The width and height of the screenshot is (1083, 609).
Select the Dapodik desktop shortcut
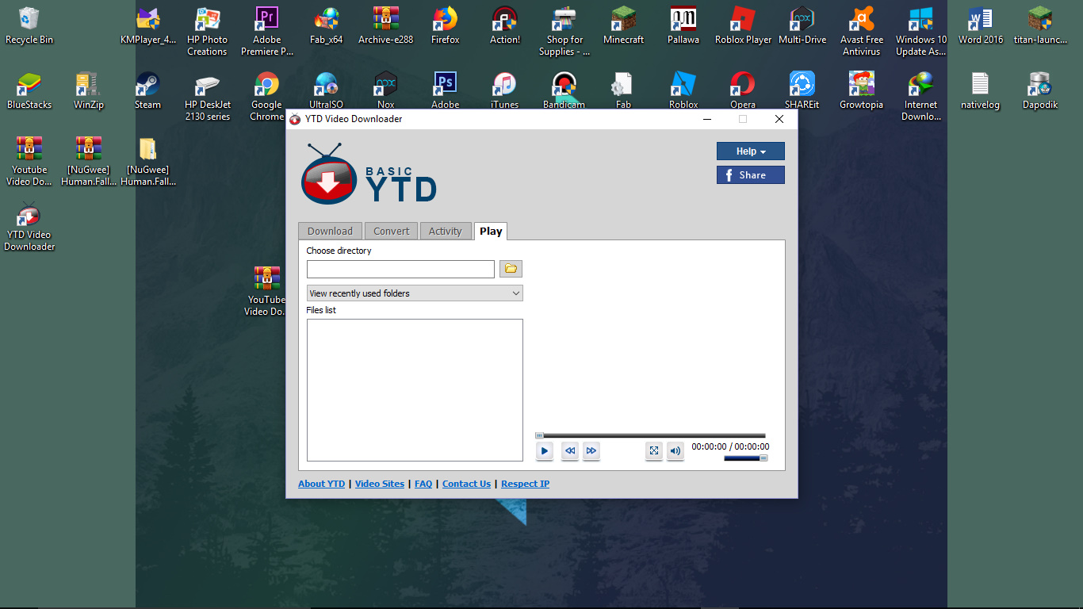(1040, 91)
